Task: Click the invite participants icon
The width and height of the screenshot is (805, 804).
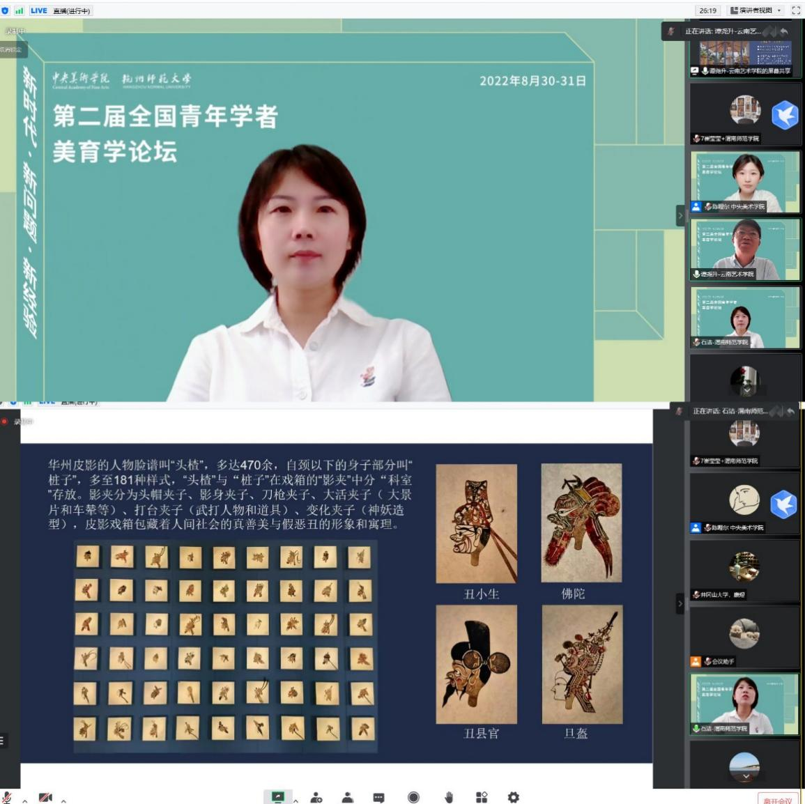Action: 316,797
